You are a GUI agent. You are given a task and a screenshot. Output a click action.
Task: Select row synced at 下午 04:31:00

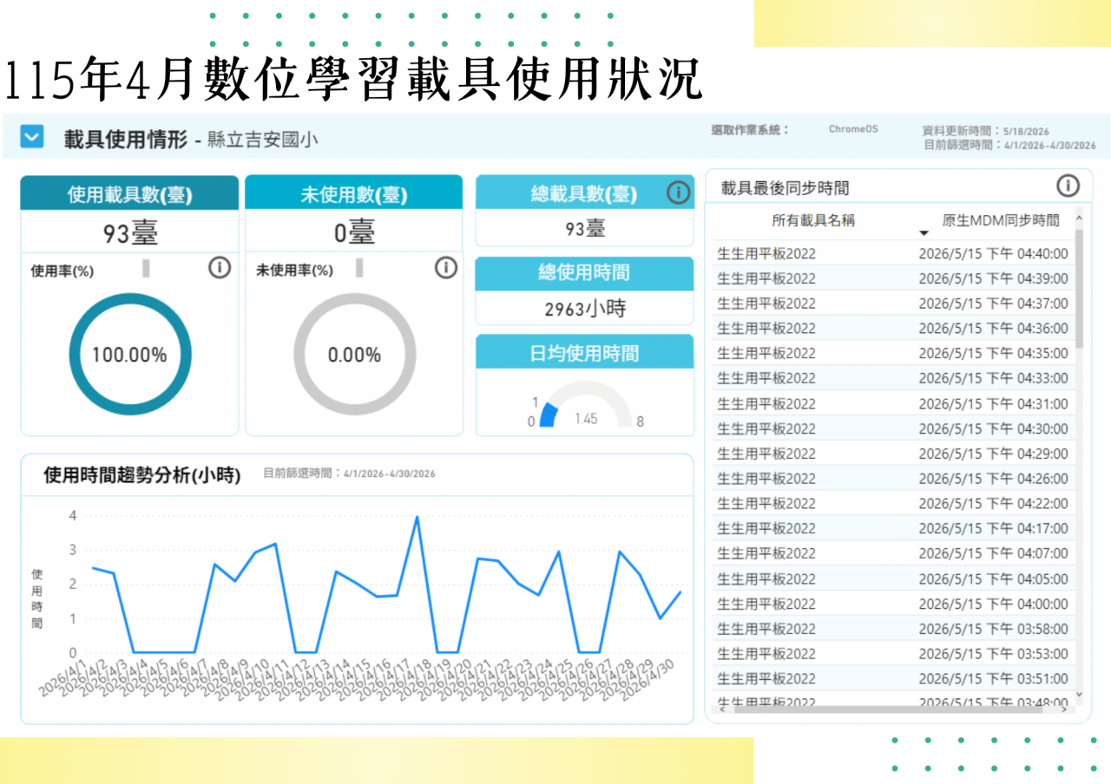coord(893,403)
